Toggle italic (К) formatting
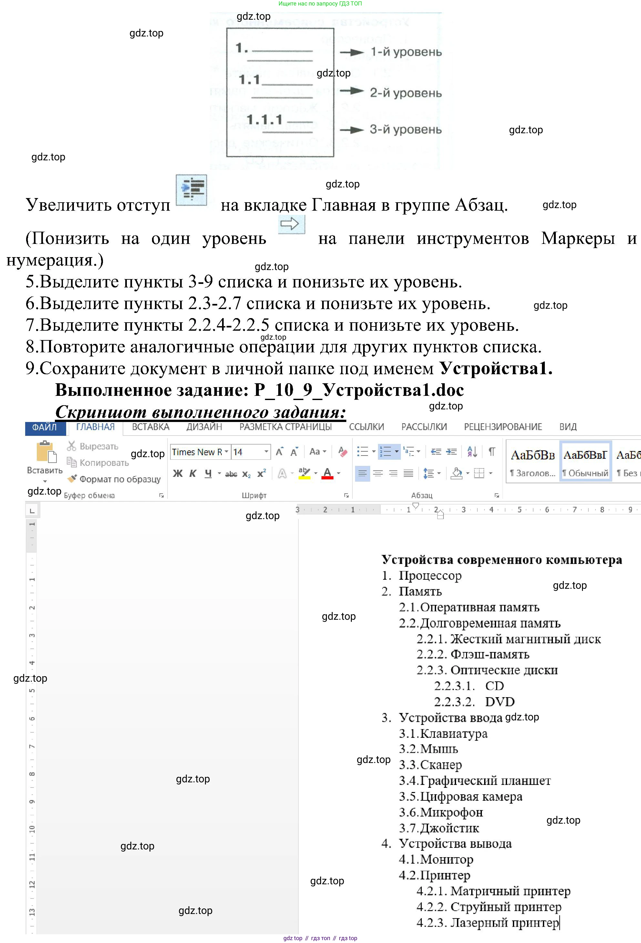This screenshot has height=943, width=641. (193, 474)
